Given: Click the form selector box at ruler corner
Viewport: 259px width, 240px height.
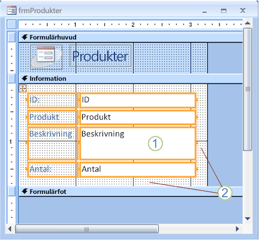Looking at the screenshot, I should [x=11, y=25].
